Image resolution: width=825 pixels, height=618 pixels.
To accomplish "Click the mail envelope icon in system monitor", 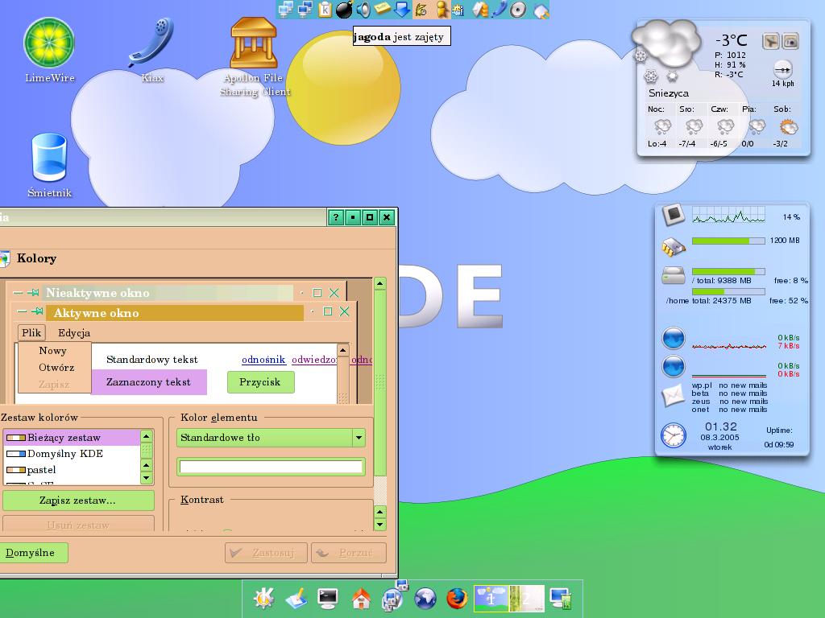I will click(x=674, y=396).
